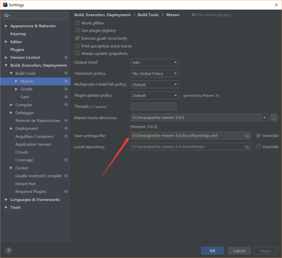Image resolution: width=282 pixels, height=258 pixels.
Task: Enable Print exception stack traces
Action: (77, 46)
